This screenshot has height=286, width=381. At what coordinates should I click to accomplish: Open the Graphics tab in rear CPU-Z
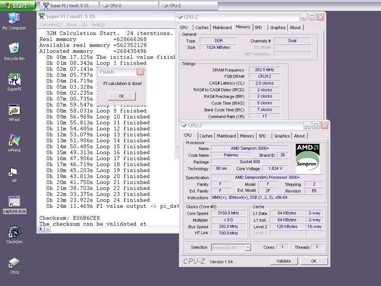tap(278, 28)
